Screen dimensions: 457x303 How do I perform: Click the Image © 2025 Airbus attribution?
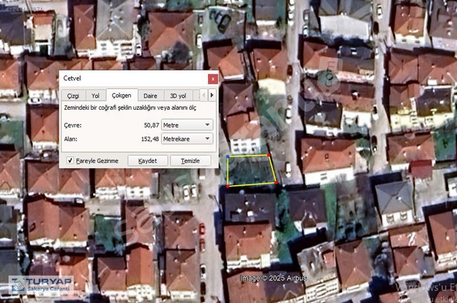click(x=273, y=278)
